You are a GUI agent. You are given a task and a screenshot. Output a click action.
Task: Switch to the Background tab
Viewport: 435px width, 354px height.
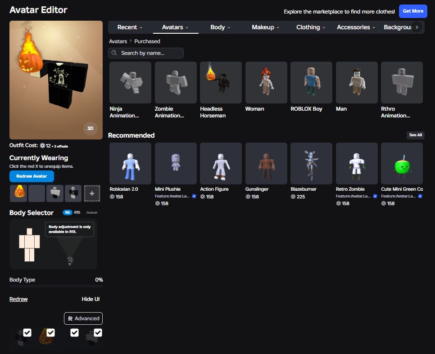(x=398, y=27)
